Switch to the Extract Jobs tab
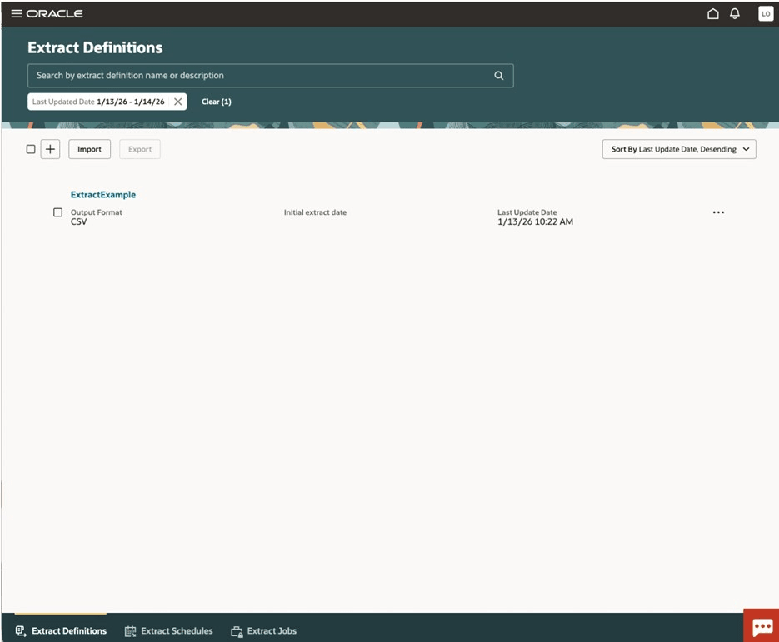The height and width of the screenshot is (642, 779). (x=272, y=630)
